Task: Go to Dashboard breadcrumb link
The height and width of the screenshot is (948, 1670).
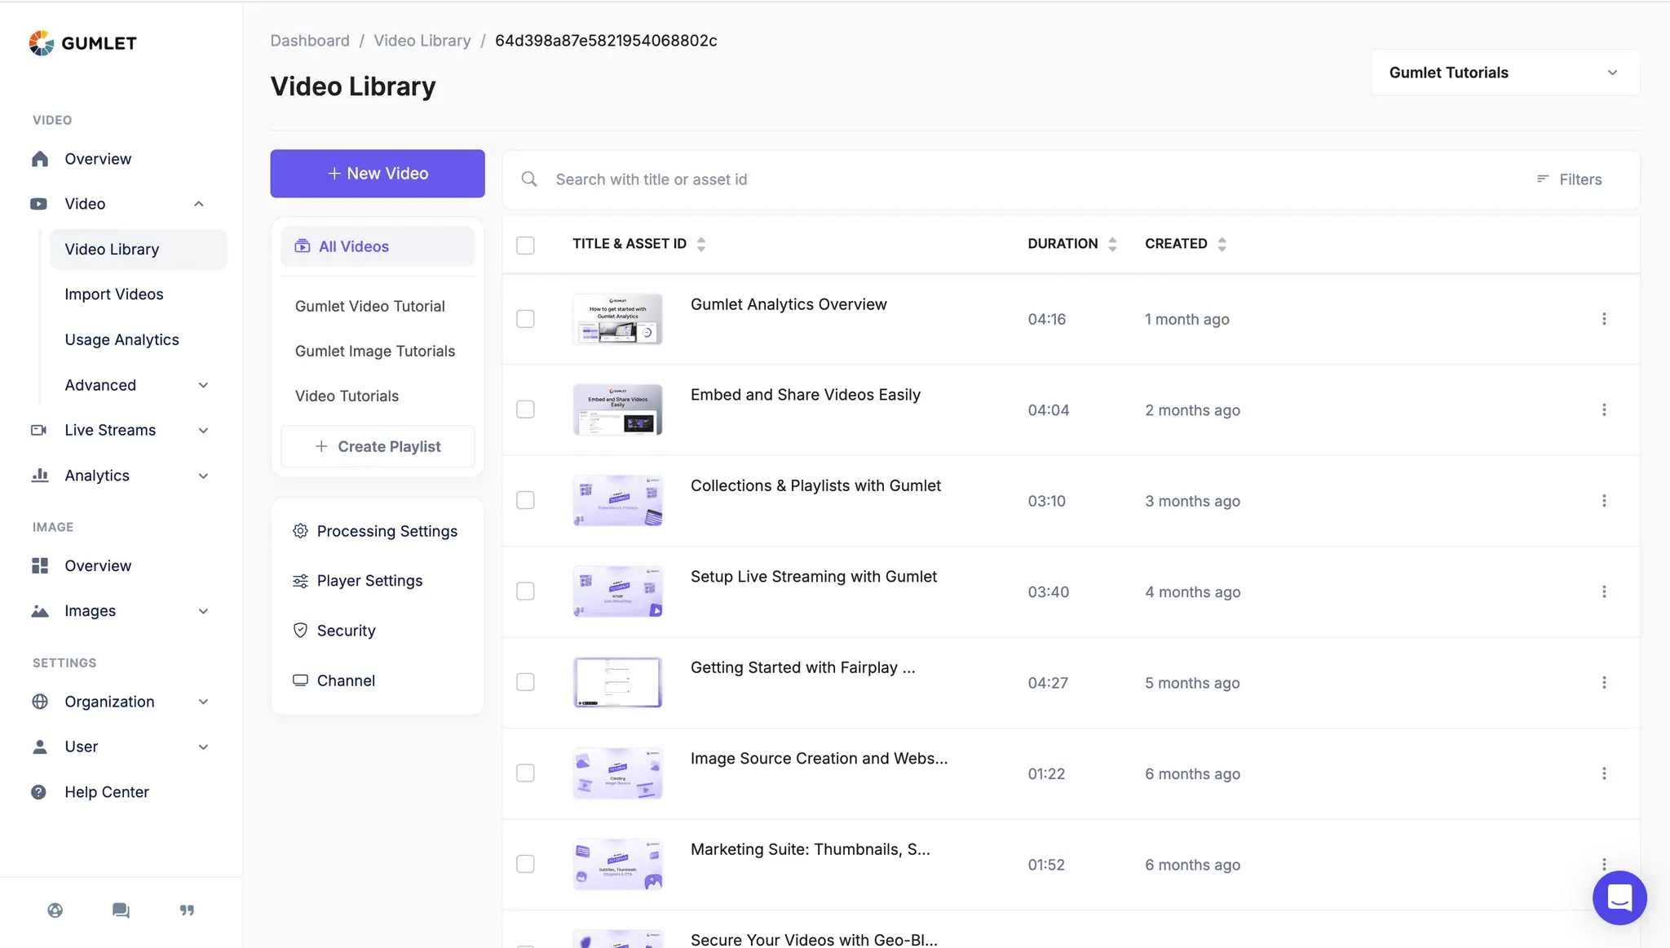Action: (310, 41)
